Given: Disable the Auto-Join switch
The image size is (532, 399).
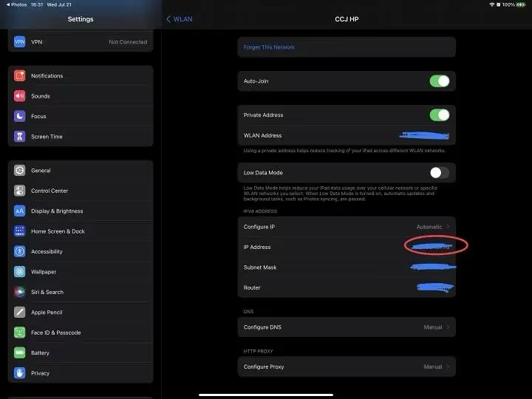Looking at the screenshot, I should tap(439, 81).
